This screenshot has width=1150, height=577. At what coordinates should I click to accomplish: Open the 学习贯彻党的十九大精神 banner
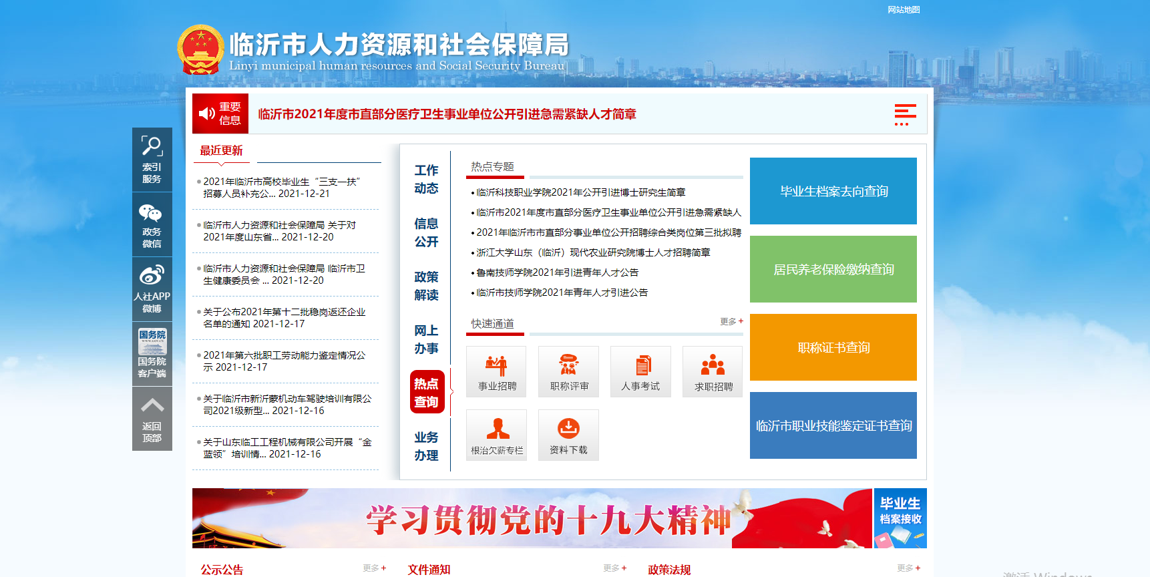pyautogui.click(x=532, y=518)
